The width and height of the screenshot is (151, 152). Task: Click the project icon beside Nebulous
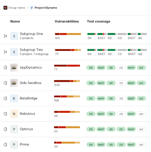click(x=5, y=114)
